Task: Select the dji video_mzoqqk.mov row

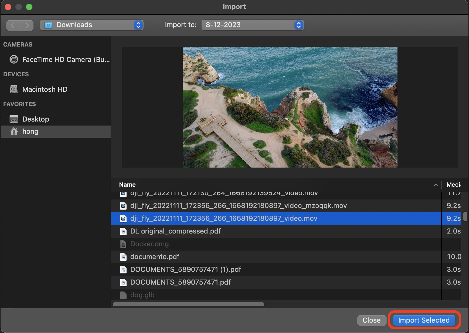Action: [x=238, y=205]
